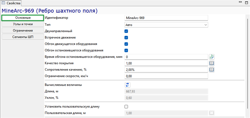Refresh computed values with the blue arrows icon

tap(127, 85)
